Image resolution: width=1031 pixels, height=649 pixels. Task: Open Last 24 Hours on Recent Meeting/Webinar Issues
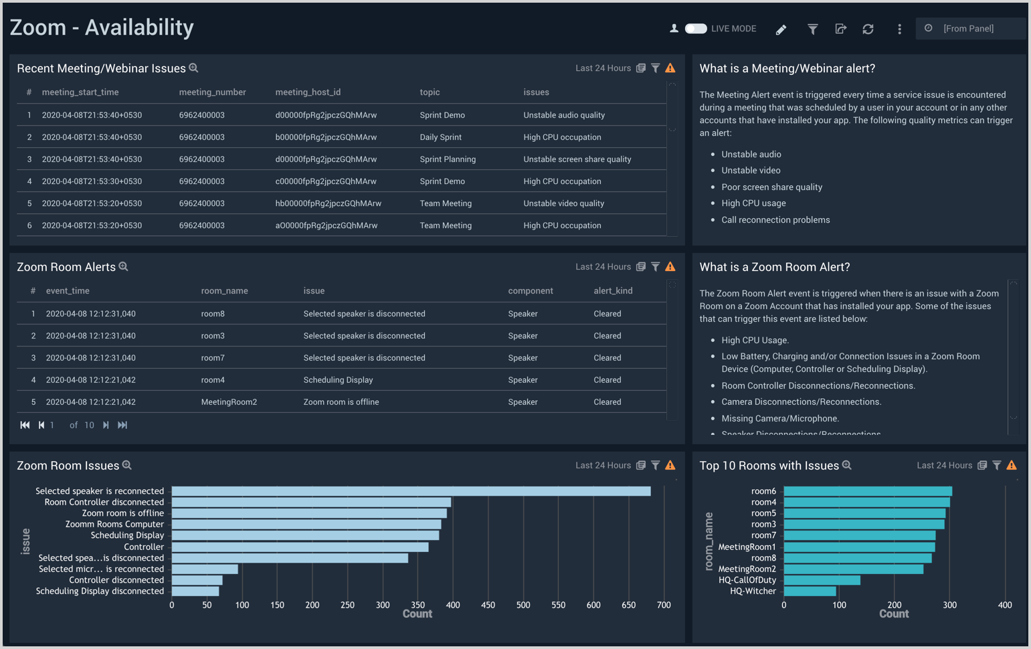[x=603, y=68]
